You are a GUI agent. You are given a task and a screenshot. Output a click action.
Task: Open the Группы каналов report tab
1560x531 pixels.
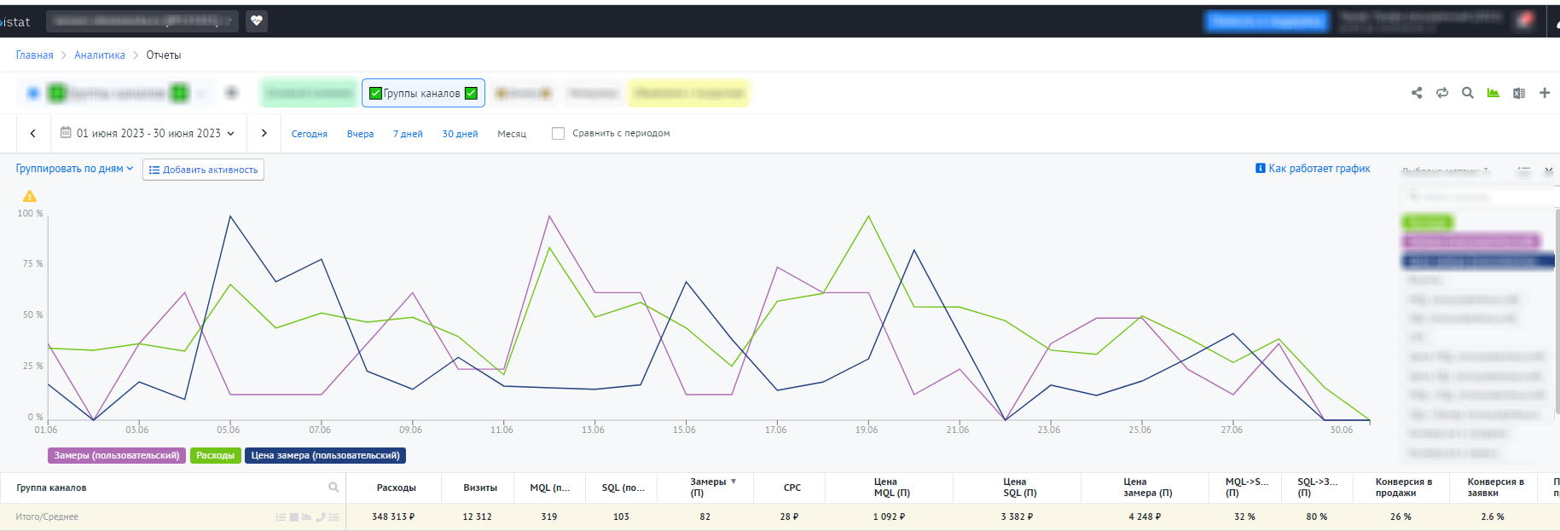click(423, 93)
